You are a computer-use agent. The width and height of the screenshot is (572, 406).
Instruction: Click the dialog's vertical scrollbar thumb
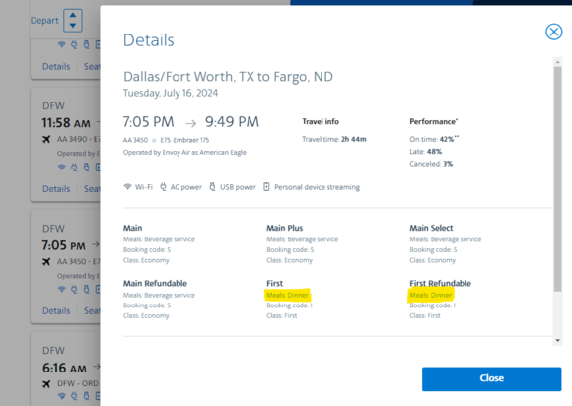click(557, 179)
